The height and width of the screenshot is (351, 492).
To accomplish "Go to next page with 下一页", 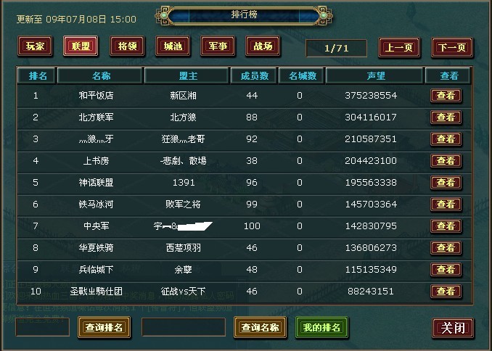I will 452,48.
